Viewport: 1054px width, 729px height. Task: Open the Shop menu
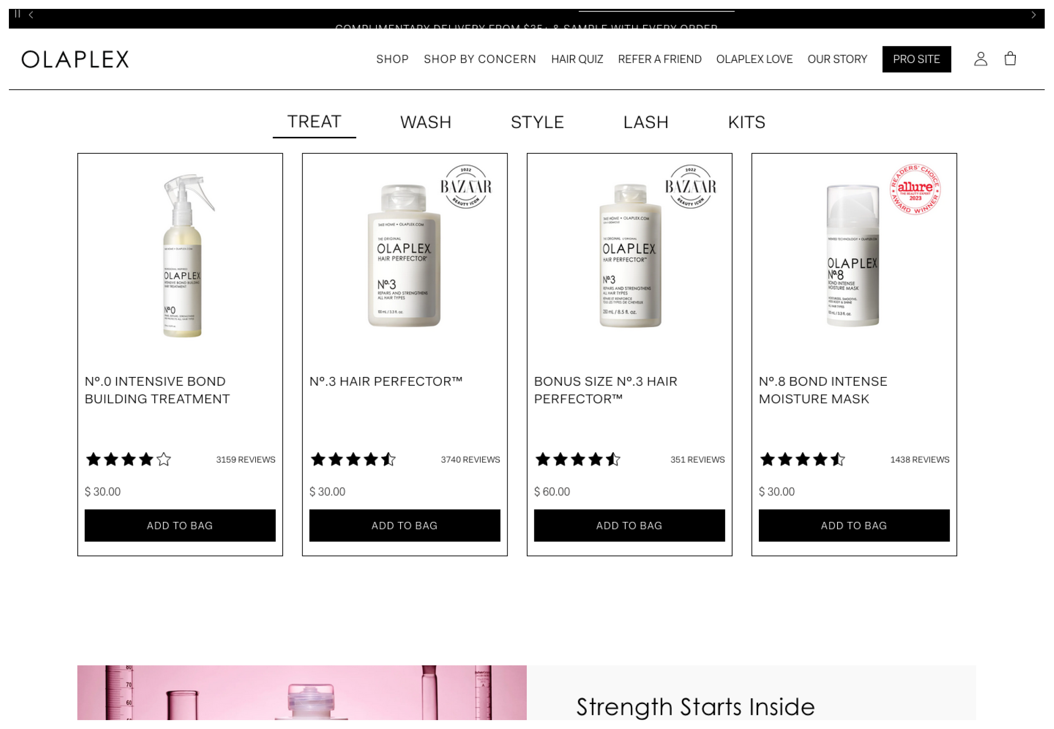[x=392, y=60]
